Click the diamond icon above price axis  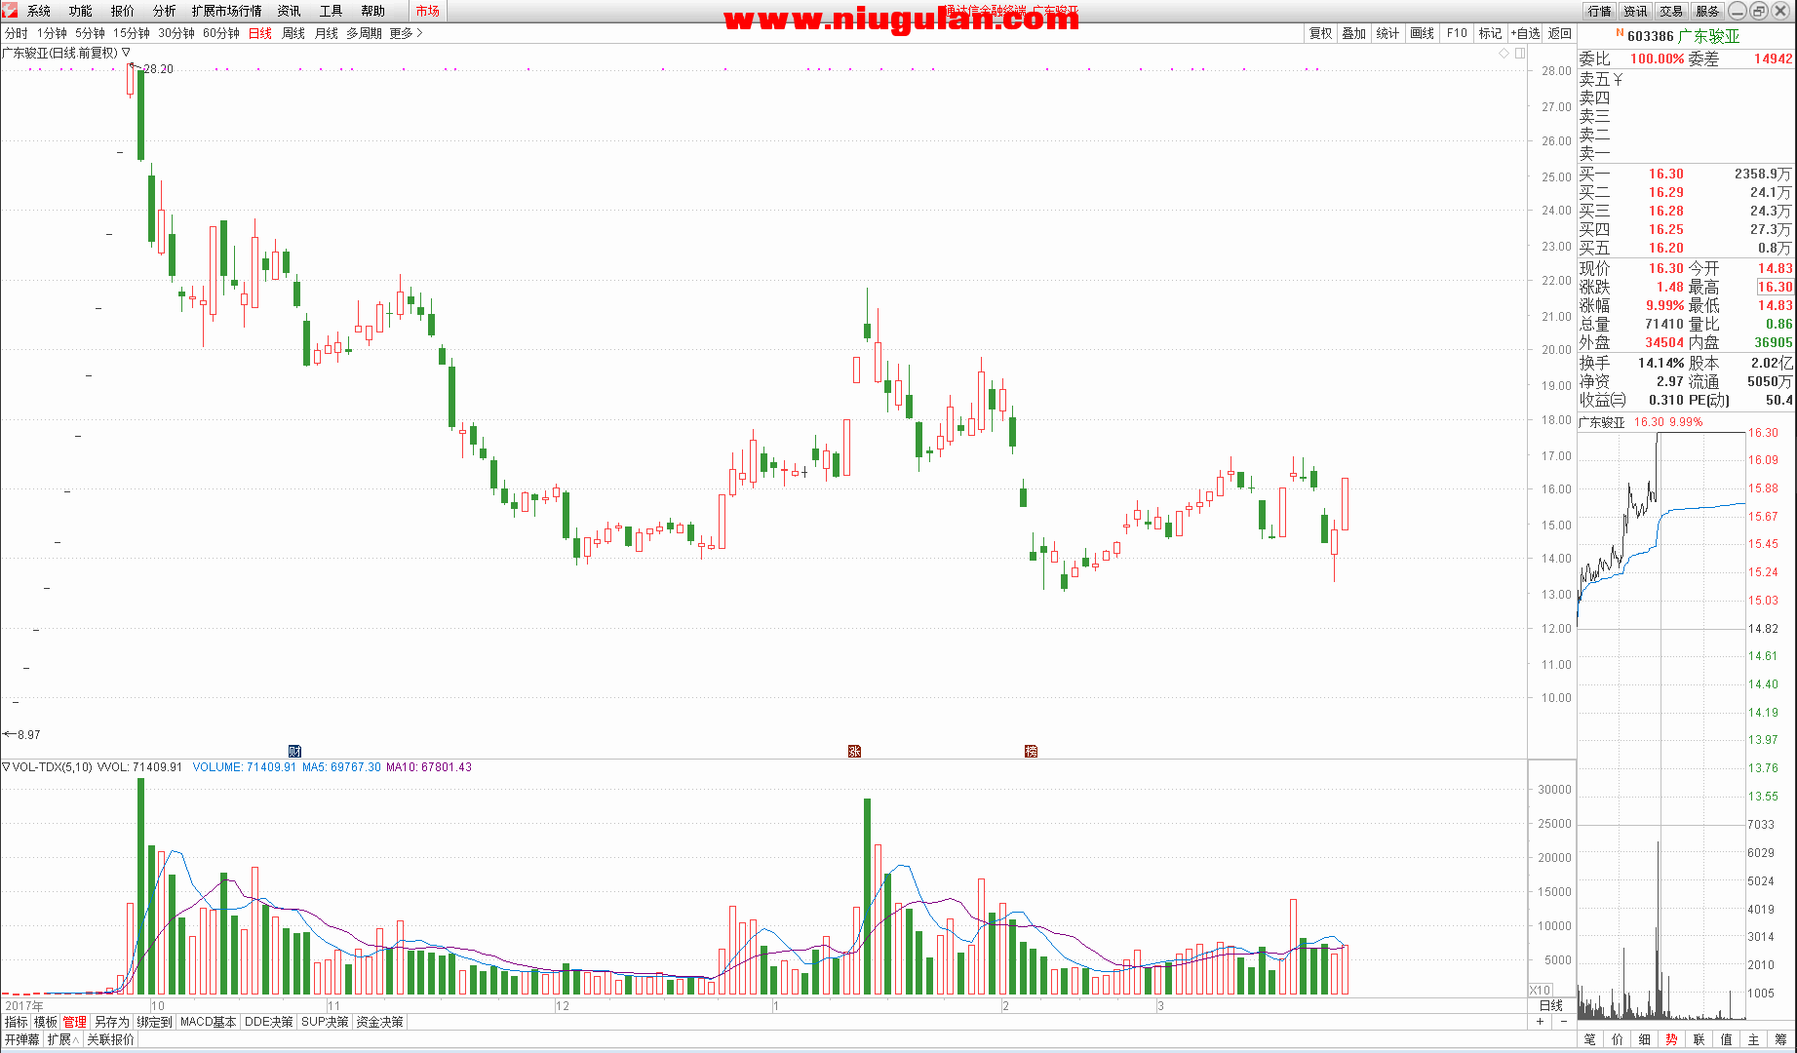click(x=1504, y=53)
